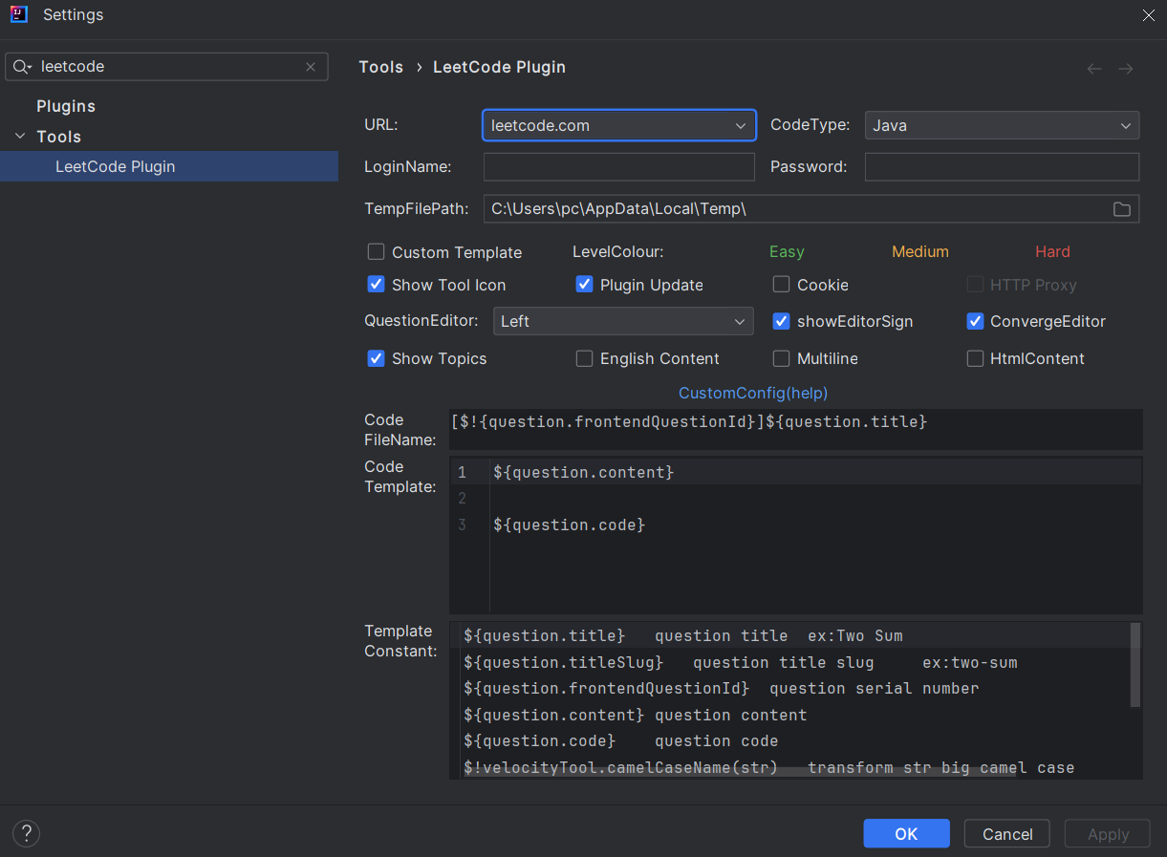Viewport: 1167px width, 857px height.
Task: Click the Hard level colour label
Action: [x=1052, y=251]
